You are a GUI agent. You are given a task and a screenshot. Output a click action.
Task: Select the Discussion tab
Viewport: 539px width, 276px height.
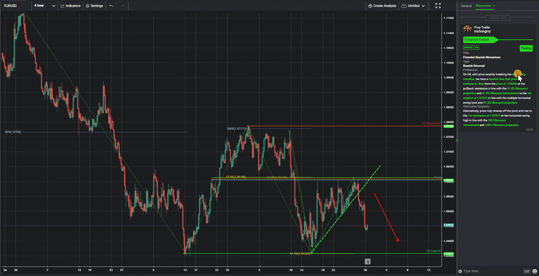tap(483, 6)
